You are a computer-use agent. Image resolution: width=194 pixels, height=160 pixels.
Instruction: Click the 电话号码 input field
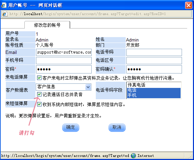(154, 52)
